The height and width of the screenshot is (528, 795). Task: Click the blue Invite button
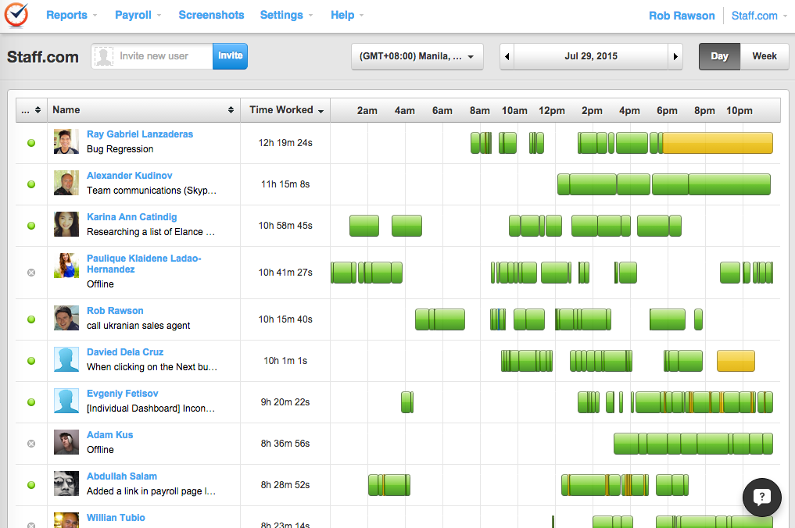pyautogui.click(x=230, y=55)
